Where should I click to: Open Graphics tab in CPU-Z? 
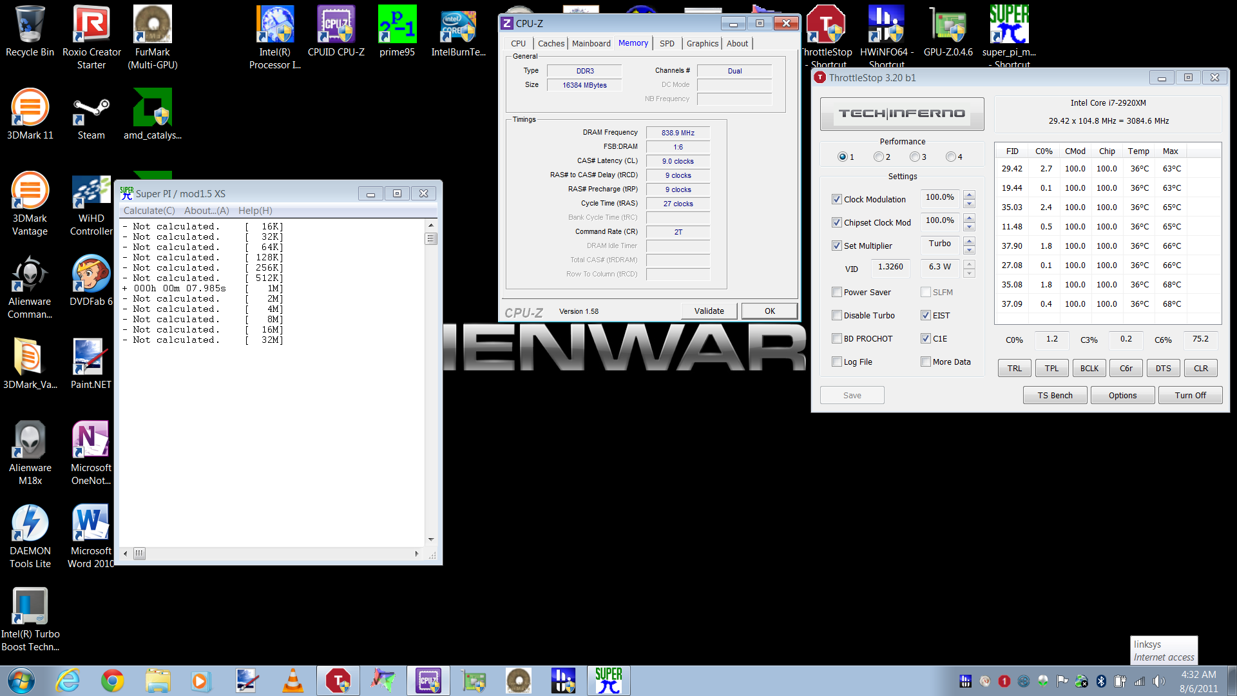[702, 43]
